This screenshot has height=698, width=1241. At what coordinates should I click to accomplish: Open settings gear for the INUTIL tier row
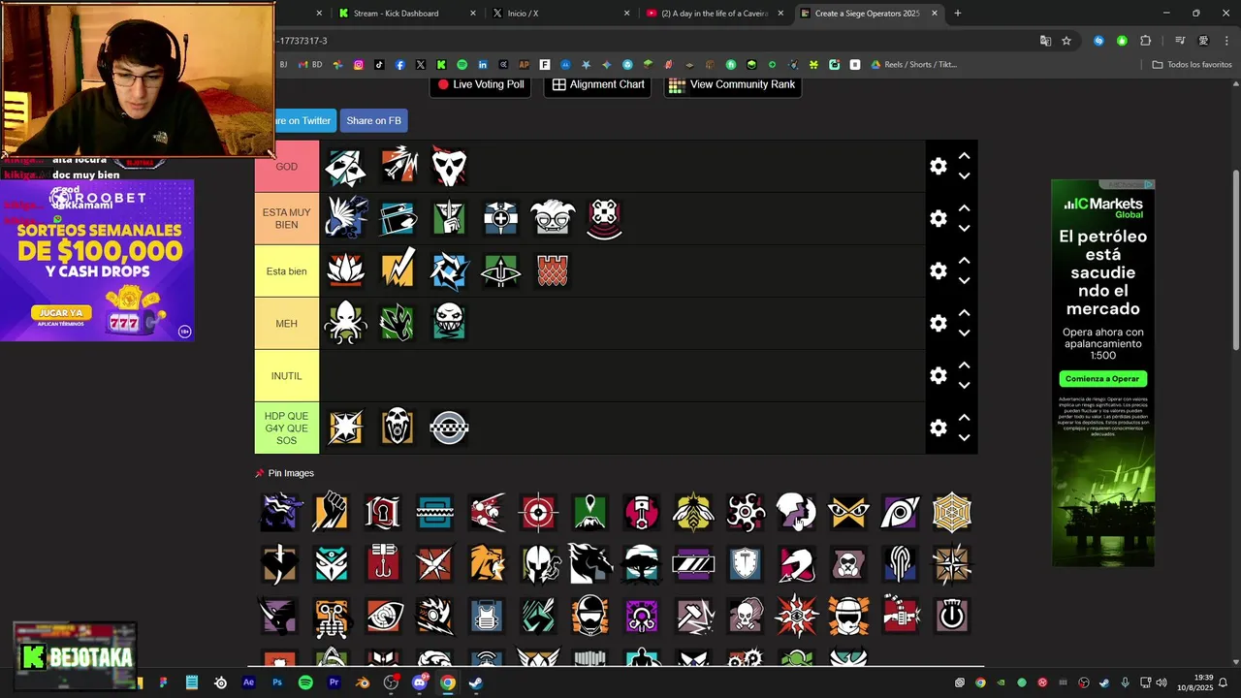(x=938, y=375)
